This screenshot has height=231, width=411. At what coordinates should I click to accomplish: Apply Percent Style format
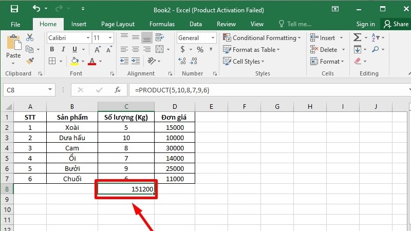point(200,49)
